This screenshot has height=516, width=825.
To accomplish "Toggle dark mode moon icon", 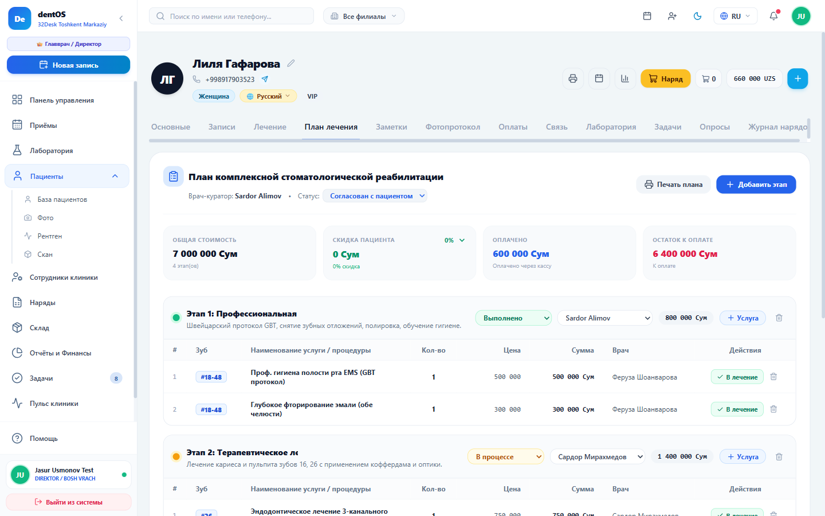I will point(697,16).
